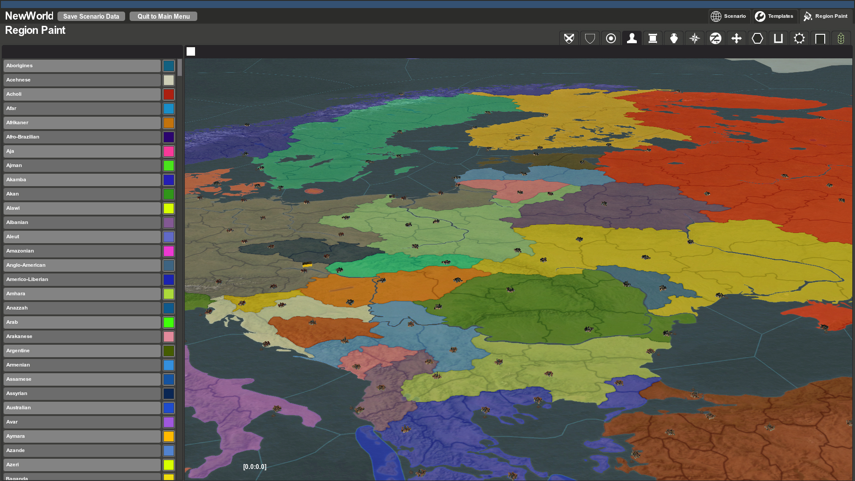Select the 'Amhara' list row
Screen dimensions: 855x481
coord(82,294)
